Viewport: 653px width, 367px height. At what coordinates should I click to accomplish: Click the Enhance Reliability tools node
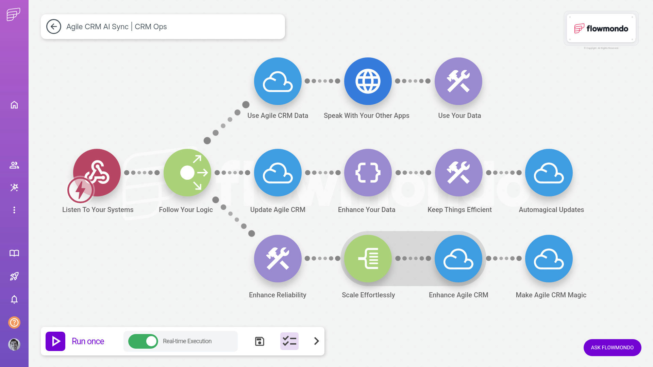(x=278, y=258)
